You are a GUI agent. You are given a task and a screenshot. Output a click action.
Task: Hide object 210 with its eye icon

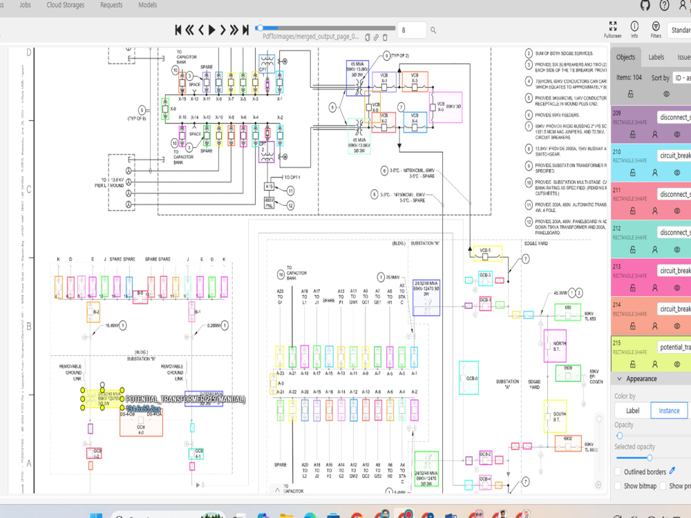pyautogui.click(x=677, y=173)
